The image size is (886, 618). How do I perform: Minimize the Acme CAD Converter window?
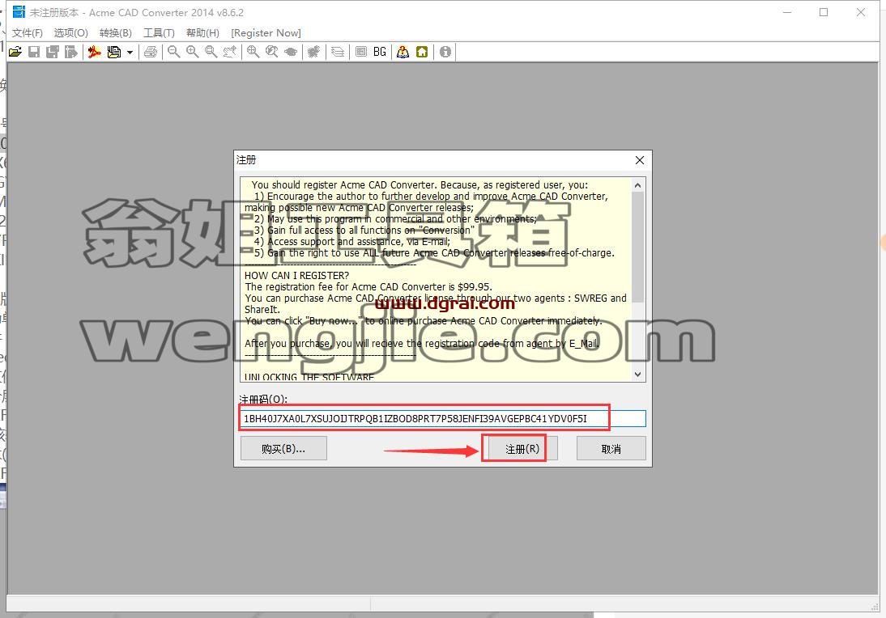click(x=787, y=12)
